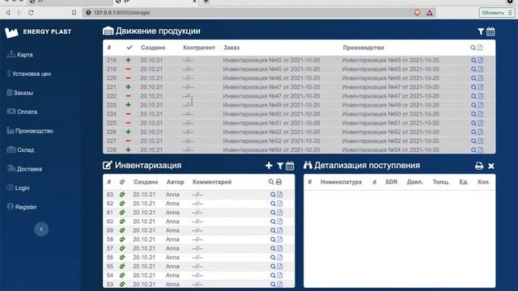Click print icon in Инвентаризация header
This screenshot has width=518, height=291.
tap(278, 182)
